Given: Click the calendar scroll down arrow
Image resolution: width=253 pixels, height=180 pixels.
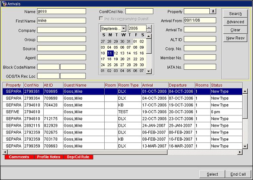Looking at the screenshot, I should [x=149, y=71].
